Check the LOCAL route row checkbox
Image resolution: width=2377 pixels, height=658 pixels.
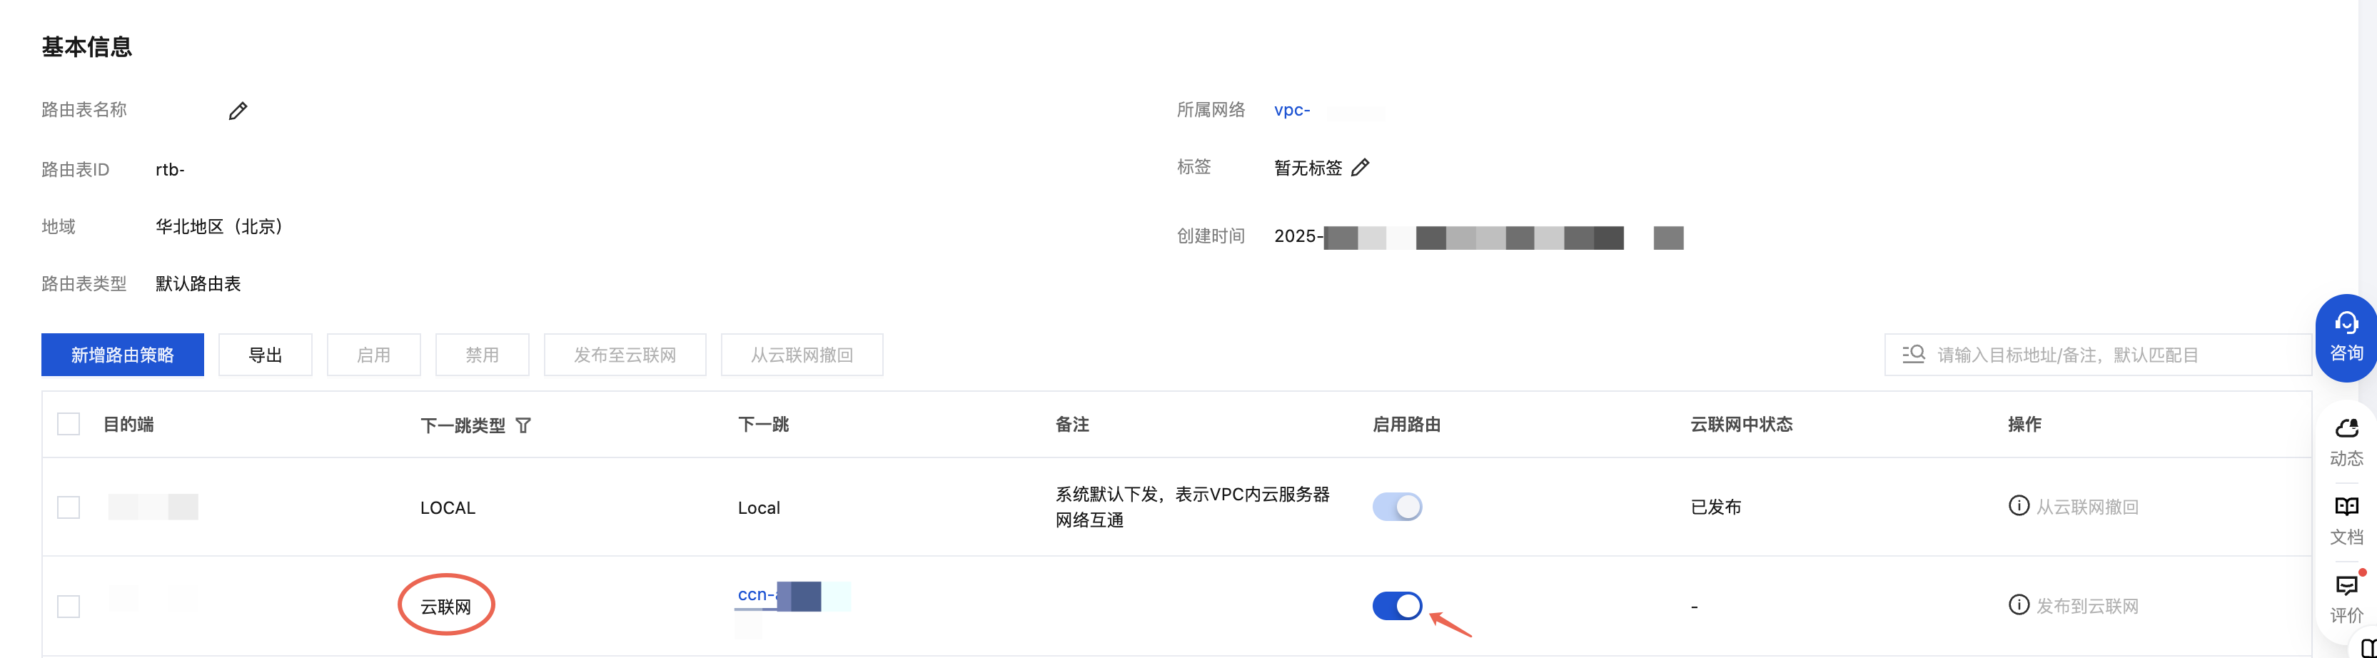(x=69, y=507)
